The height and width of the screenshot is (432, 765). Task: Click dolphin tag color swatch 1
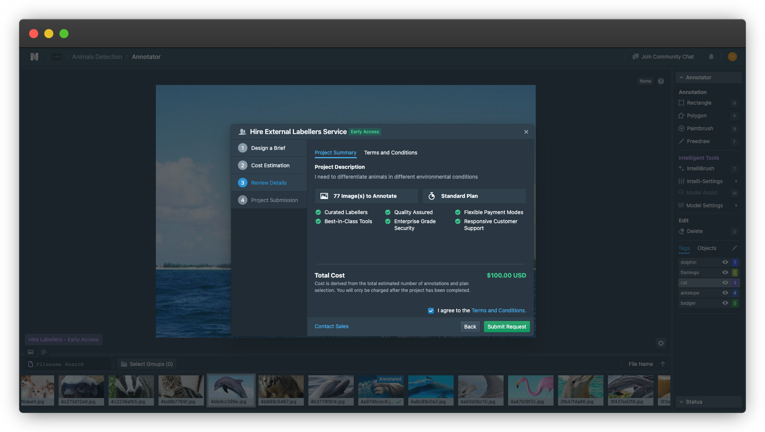click(735, 262)
